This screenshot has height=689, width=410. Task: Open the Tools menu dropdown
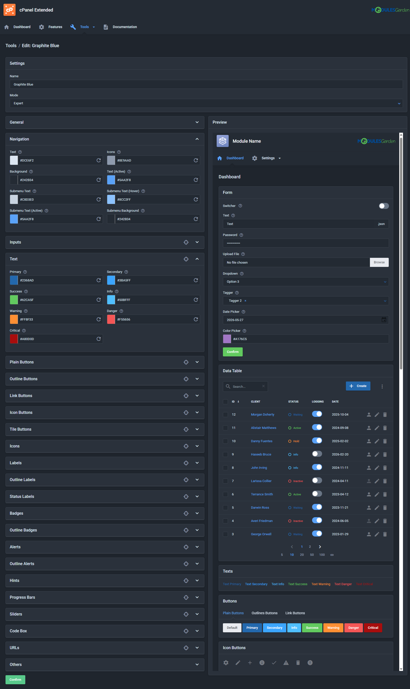click(83, 27)
